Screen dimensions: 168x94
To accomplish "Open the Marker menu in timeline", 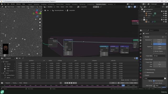I will 25,83.
